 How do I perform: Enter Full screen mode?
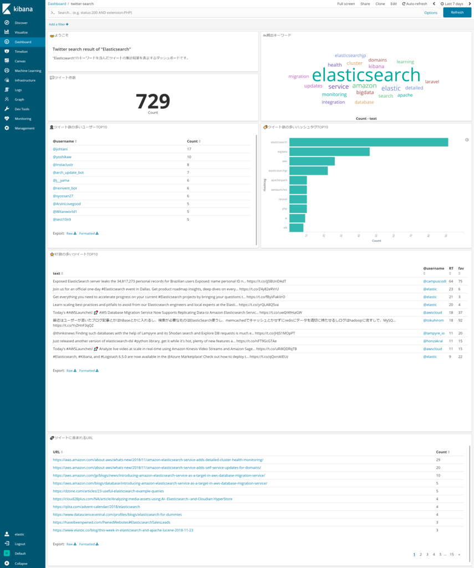346,4
